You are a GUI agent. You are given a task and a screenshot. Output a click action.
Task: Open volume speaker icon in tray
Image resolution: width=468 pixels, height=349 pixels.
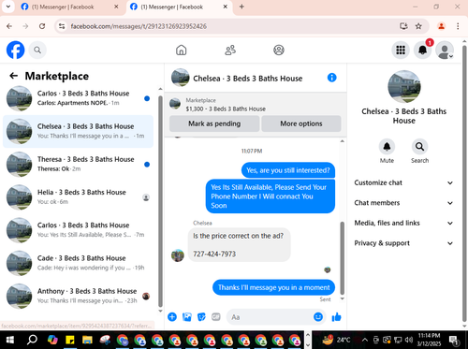click(409, 340)
